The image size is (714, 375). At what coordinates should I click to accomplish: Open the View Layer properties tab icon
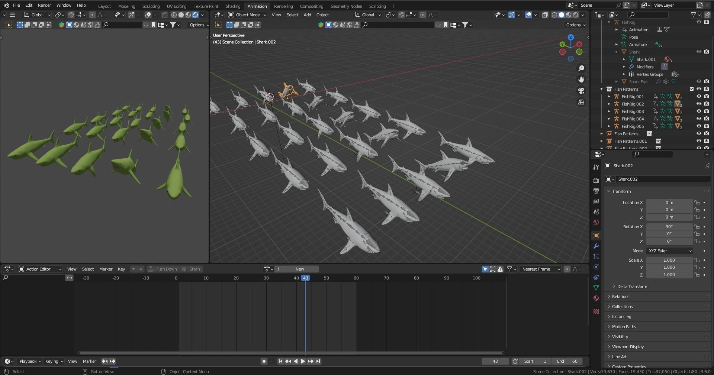point(596,201)
